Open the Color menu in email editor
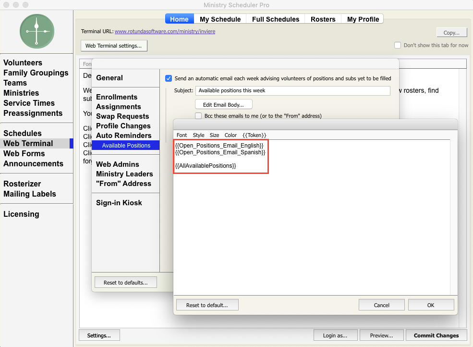The image size is (473, 347). pyautogui.click(x=230, y=135)
